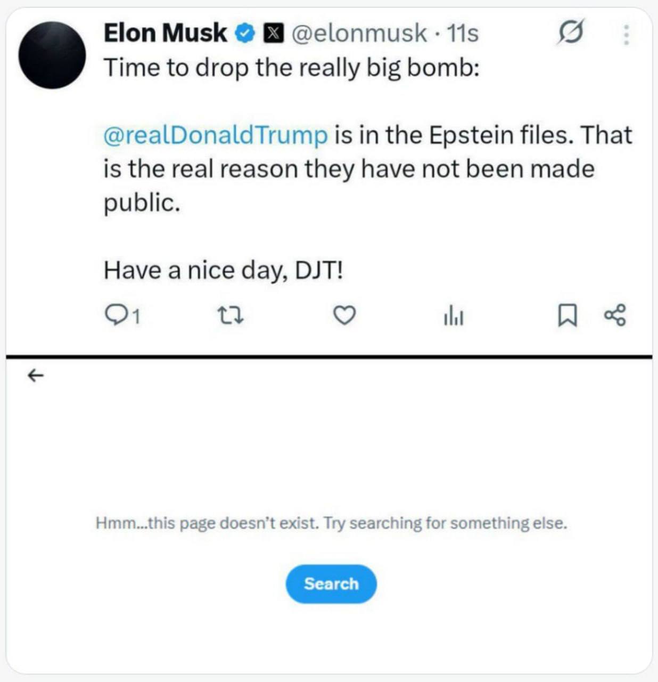658x682 pixels.
Task: Click the 'Time to drop the really big bomb' line
Action: click(x=291, y=68)
